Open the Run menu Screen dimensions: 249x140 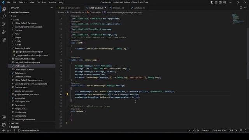[44, 2]
